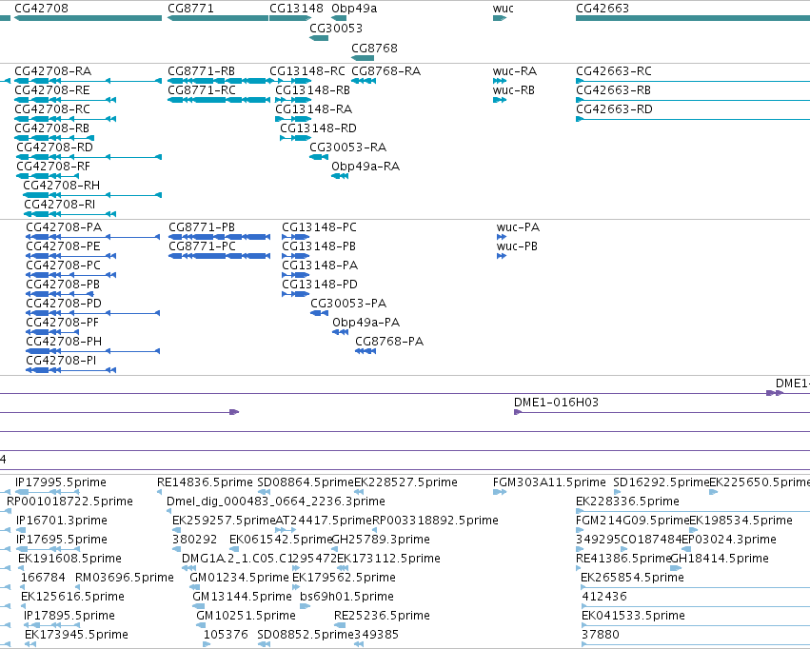Select transcript CG8771-RB
This screenshot has height=649, width=810.
pyautogui.click(x=202, y=71)
